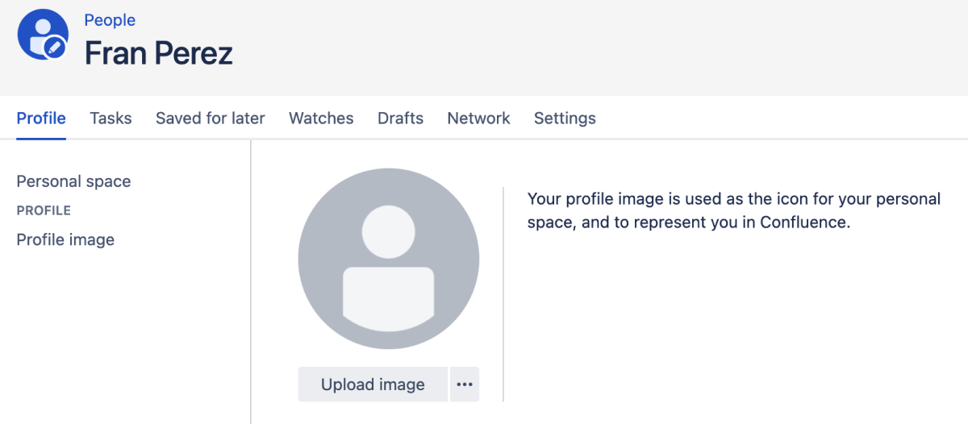Click the Fran Perez page title
Screen dimensions: 968x424
coord(159,53)
